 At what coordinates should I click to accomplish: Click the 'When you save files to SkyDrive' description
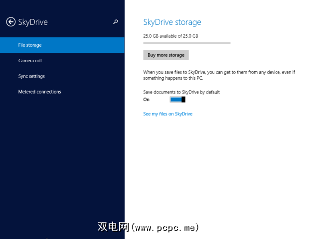point(219,75)
